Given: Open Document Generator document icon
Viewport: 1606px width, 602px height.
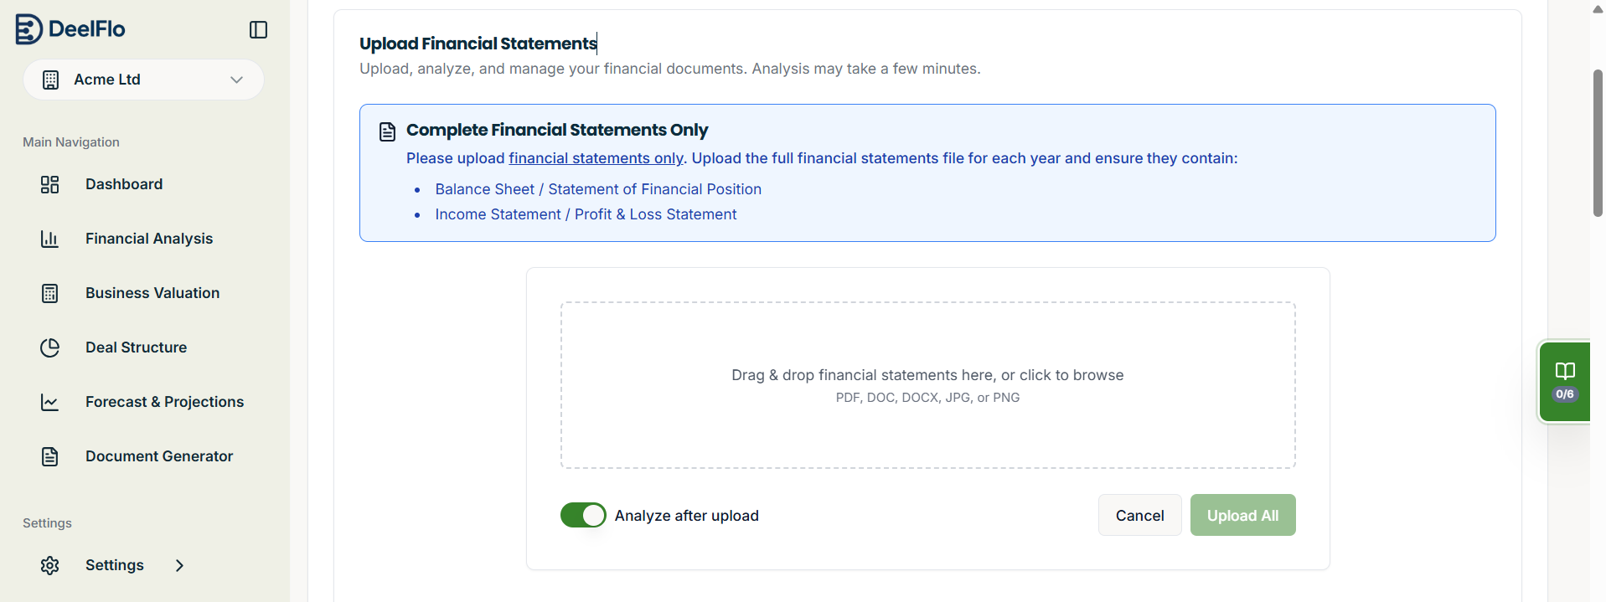Looking at the screenshot, I should [x=49, y=455].
